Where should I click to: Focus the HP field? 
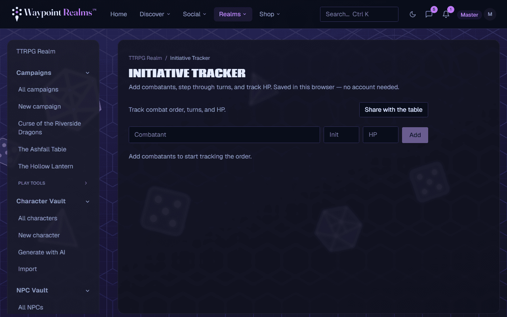(x=381, y=135)
